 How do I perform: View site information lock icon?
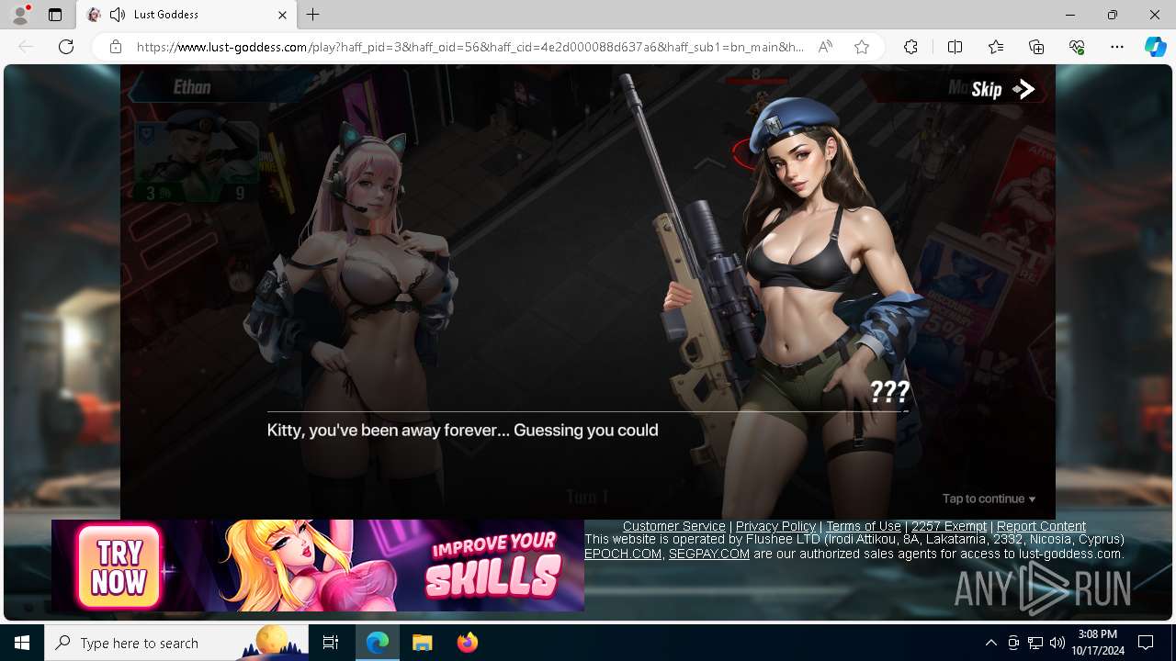(115, 47)
